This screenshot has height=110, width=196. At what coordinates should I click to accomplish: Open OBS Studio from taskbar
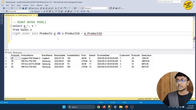132,107
